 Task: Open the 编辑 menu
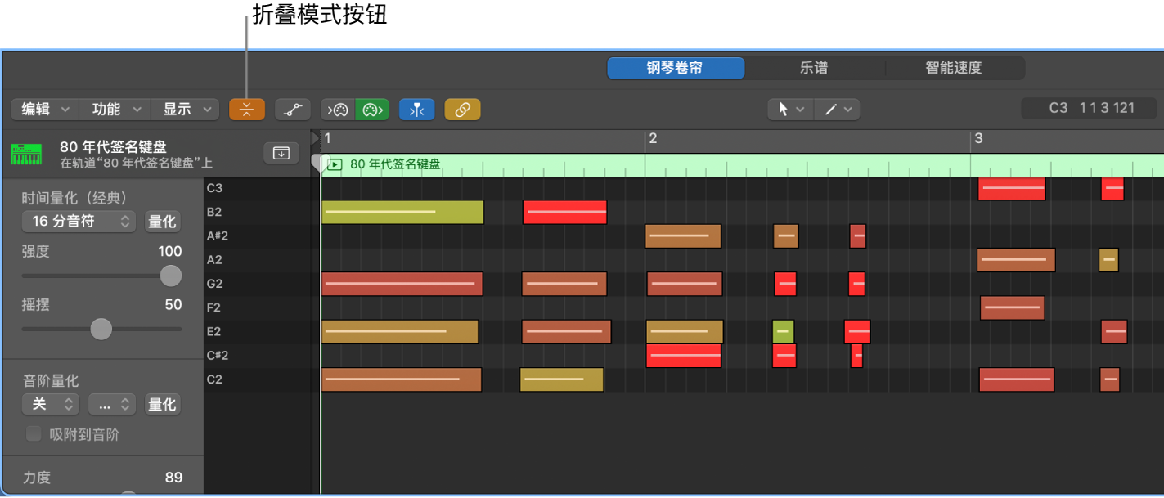[x=43, y=109]
